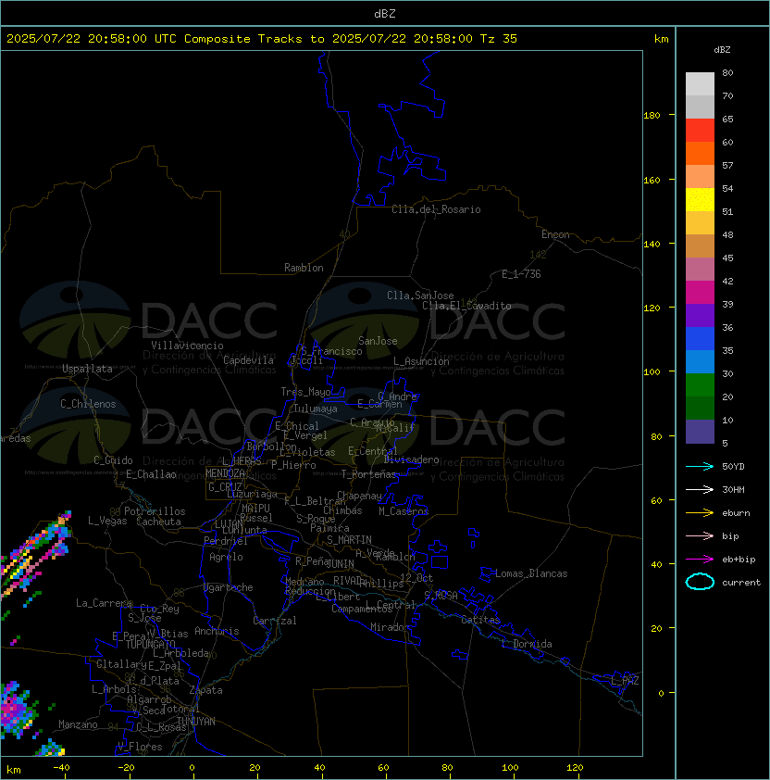
Task: Click the 'E_1-736' map label
Action: click(521, 274)
